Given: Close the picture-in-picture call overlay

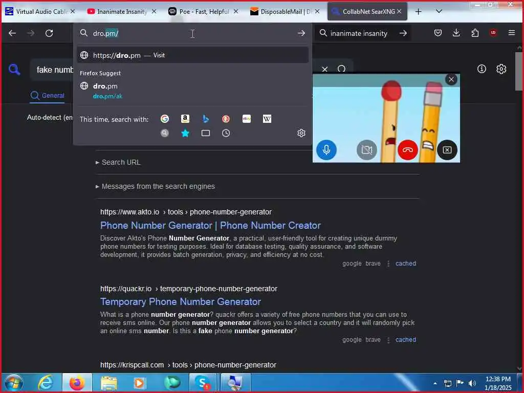Looking at the screenshot, I should coord(451,79).
